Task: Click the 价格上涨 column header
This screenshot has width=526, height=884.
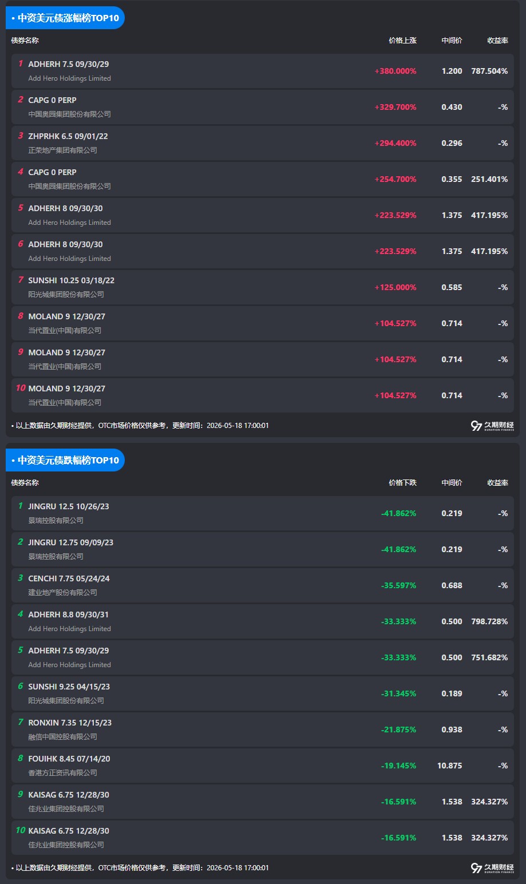Action: (402, 41)
